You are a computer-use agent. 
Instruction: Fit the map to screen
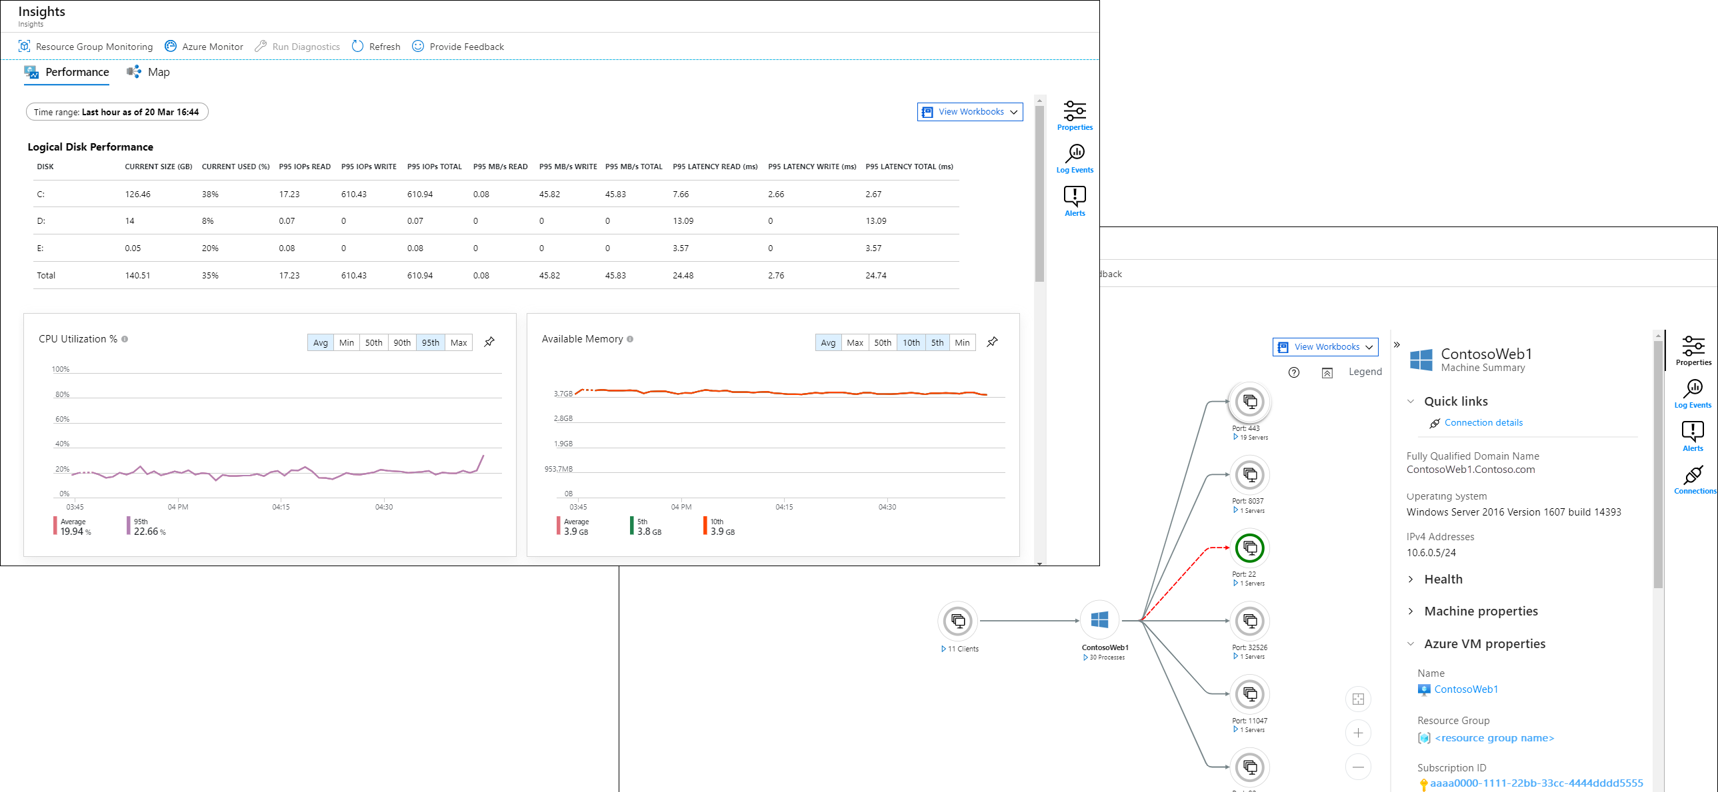pyautogui.click(x=1358, y=699)
